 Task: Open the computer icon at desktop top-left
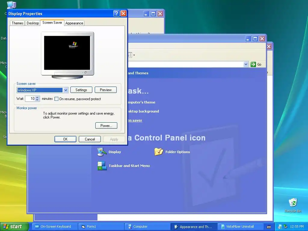point(12,5)
